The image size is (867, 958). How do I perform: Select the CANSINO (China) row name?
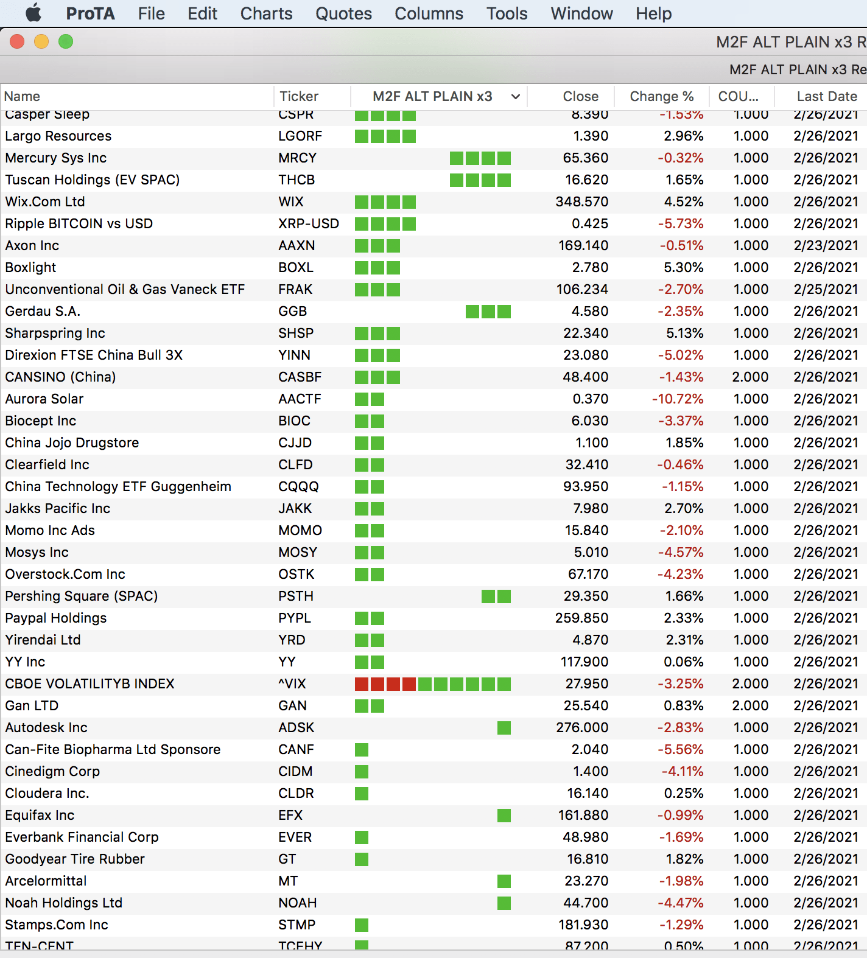(x=60, y=377)
